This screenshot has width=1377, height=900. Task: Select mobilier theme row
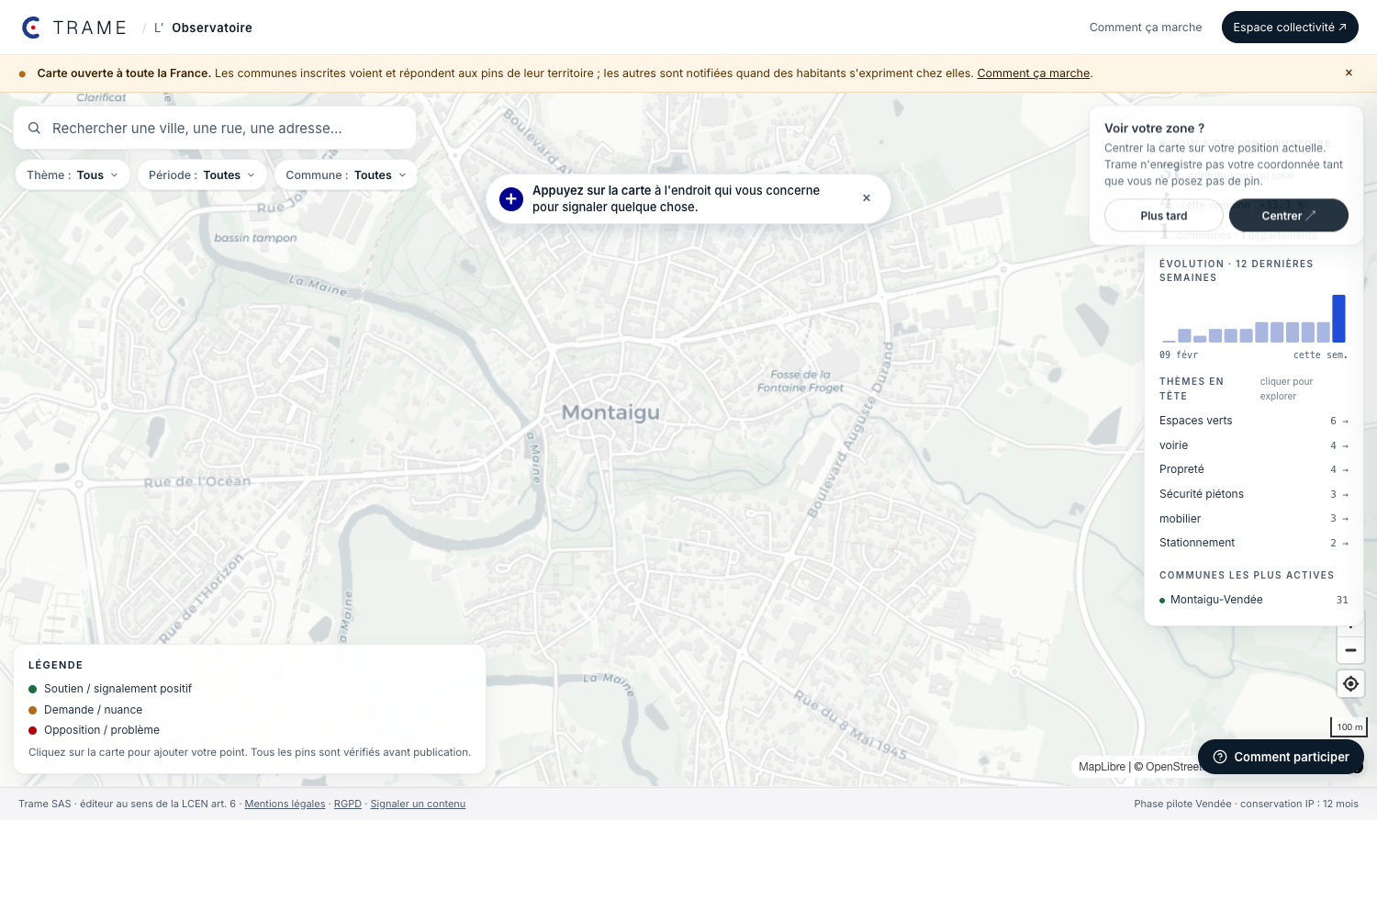[x=1254, y=519]
